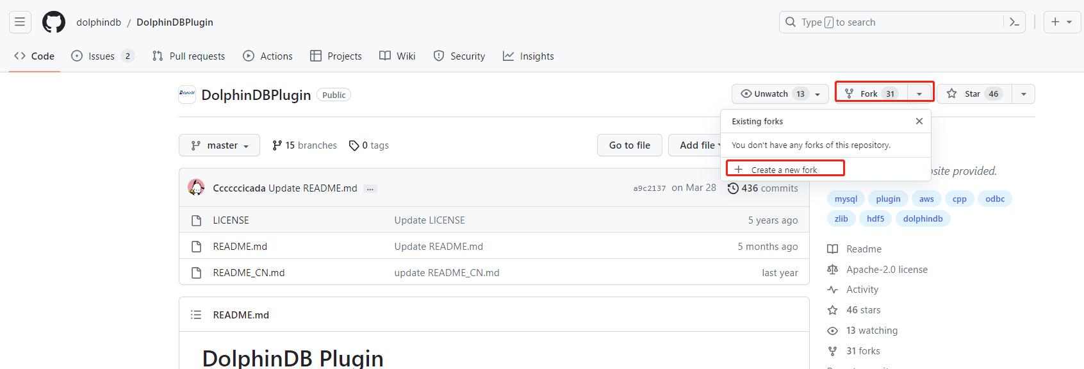Select the Code tab

pos(35,56)
